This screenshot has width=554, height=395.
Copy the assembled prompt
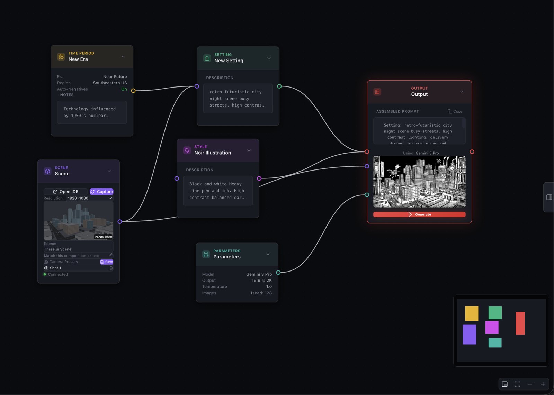(x=455, y=111)
